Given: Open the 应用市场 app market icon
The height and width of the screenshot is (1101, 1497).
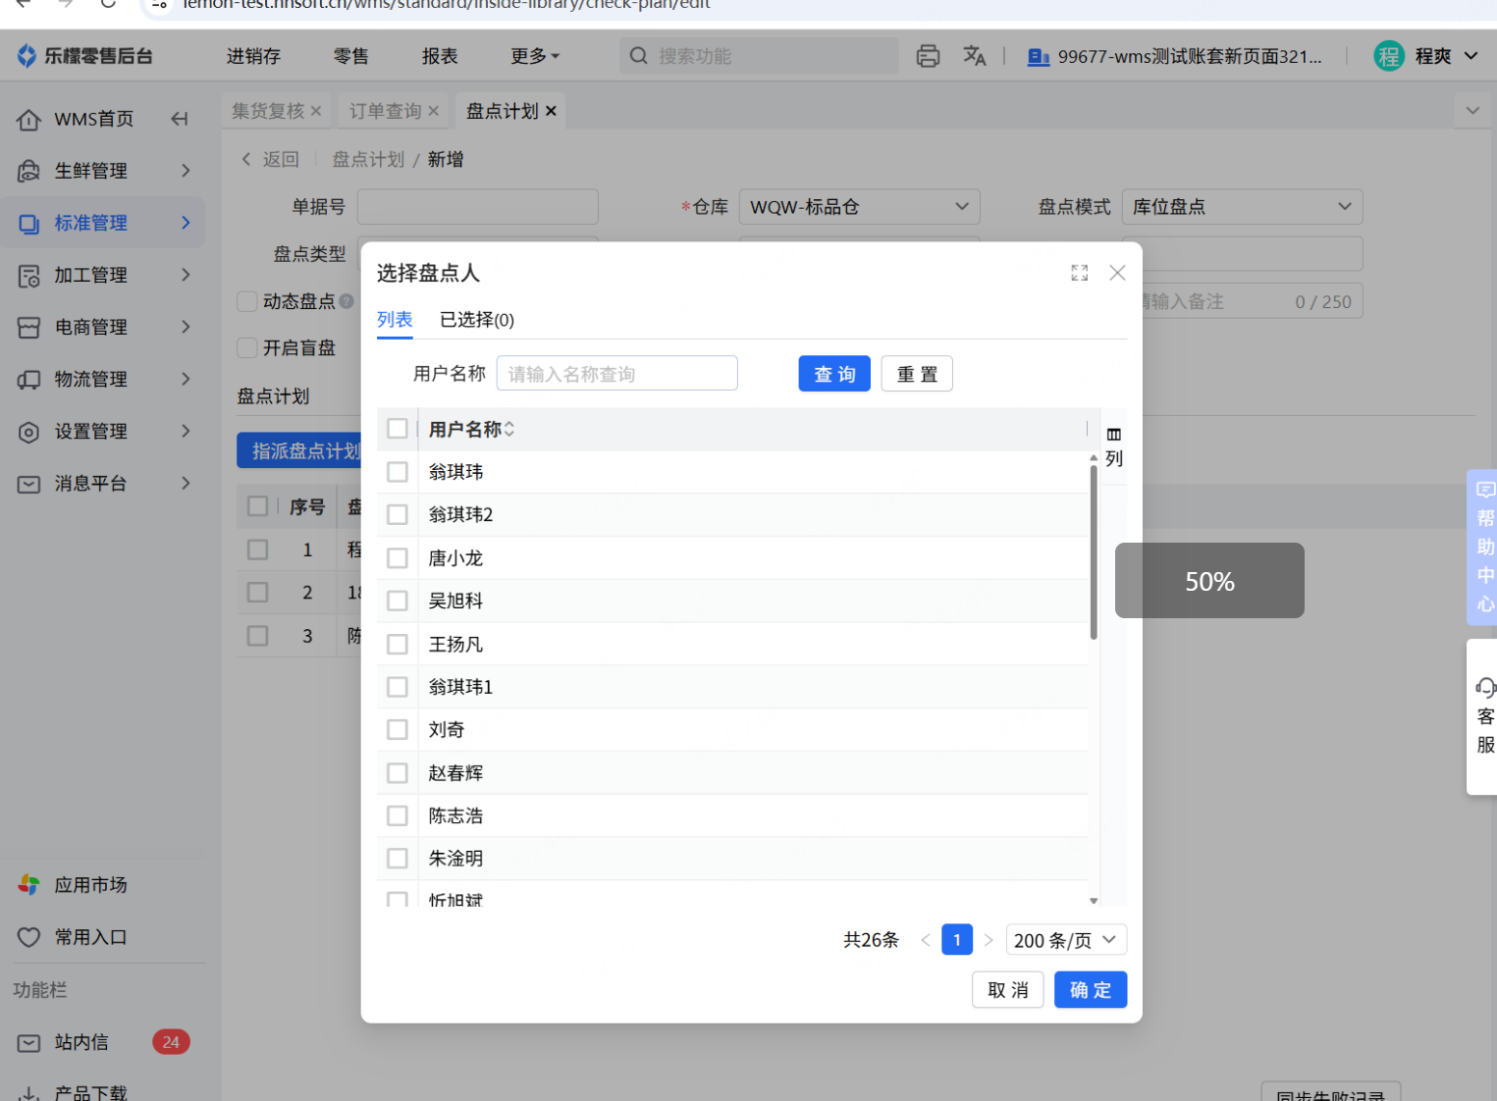Looking at the screenshot, I should pos(28,885).
